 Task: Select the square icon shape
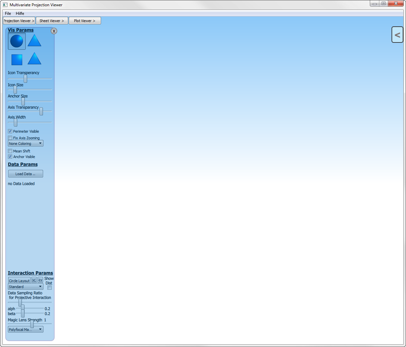point(17,60)
